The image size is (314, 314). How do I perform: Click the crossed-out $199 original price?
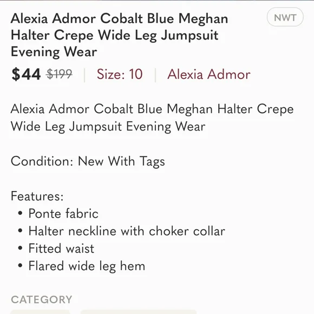coord(59,74)
